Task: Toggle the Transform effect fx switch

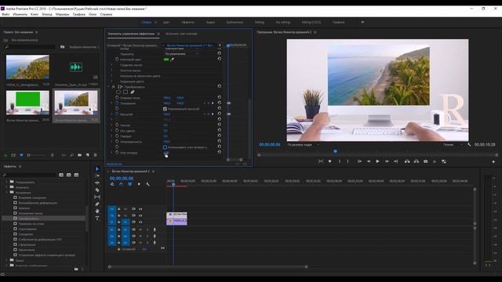Action: point(113,87)
